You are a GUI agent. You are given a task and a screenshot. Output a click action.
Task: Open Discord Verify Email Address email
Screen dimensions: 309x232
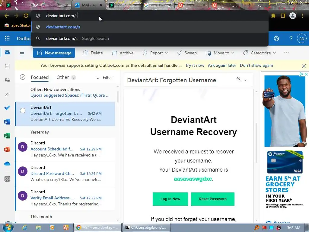click(x=65, y=198)
